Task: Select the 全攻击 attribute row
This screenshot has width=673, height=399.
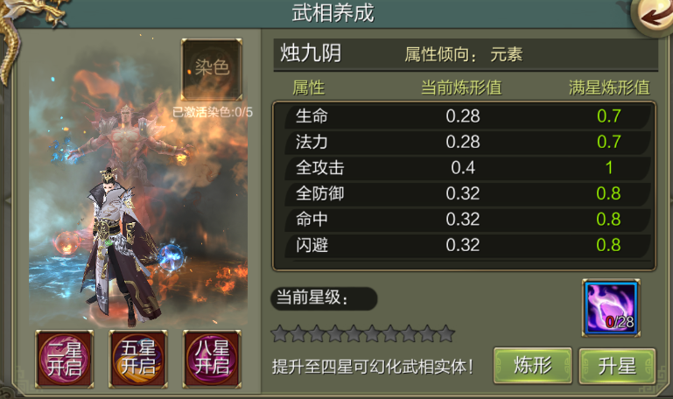Action: tap(468, 168)
